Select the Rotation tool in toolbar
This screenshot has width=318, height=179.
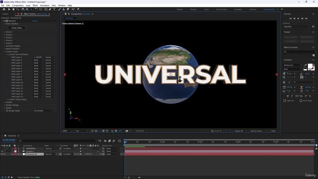[36, 9]
